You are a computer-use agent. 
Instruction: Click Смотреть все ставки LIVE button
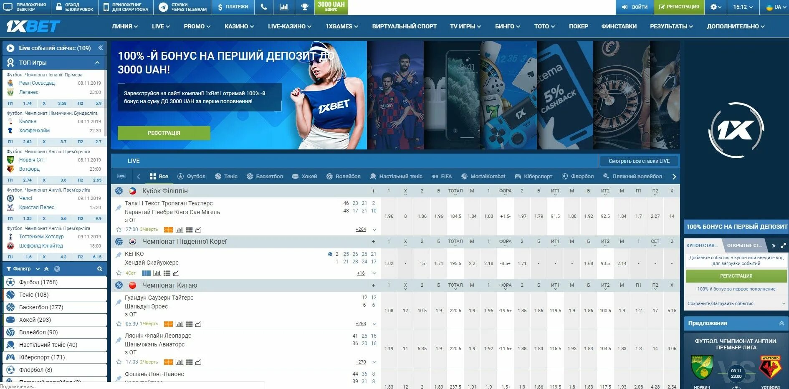(x=639, y=161)
